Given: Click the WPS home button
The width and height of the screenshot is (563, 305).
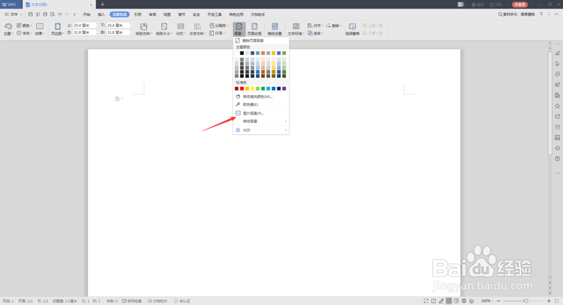Looking at the screenshot, I should [10, 5].
